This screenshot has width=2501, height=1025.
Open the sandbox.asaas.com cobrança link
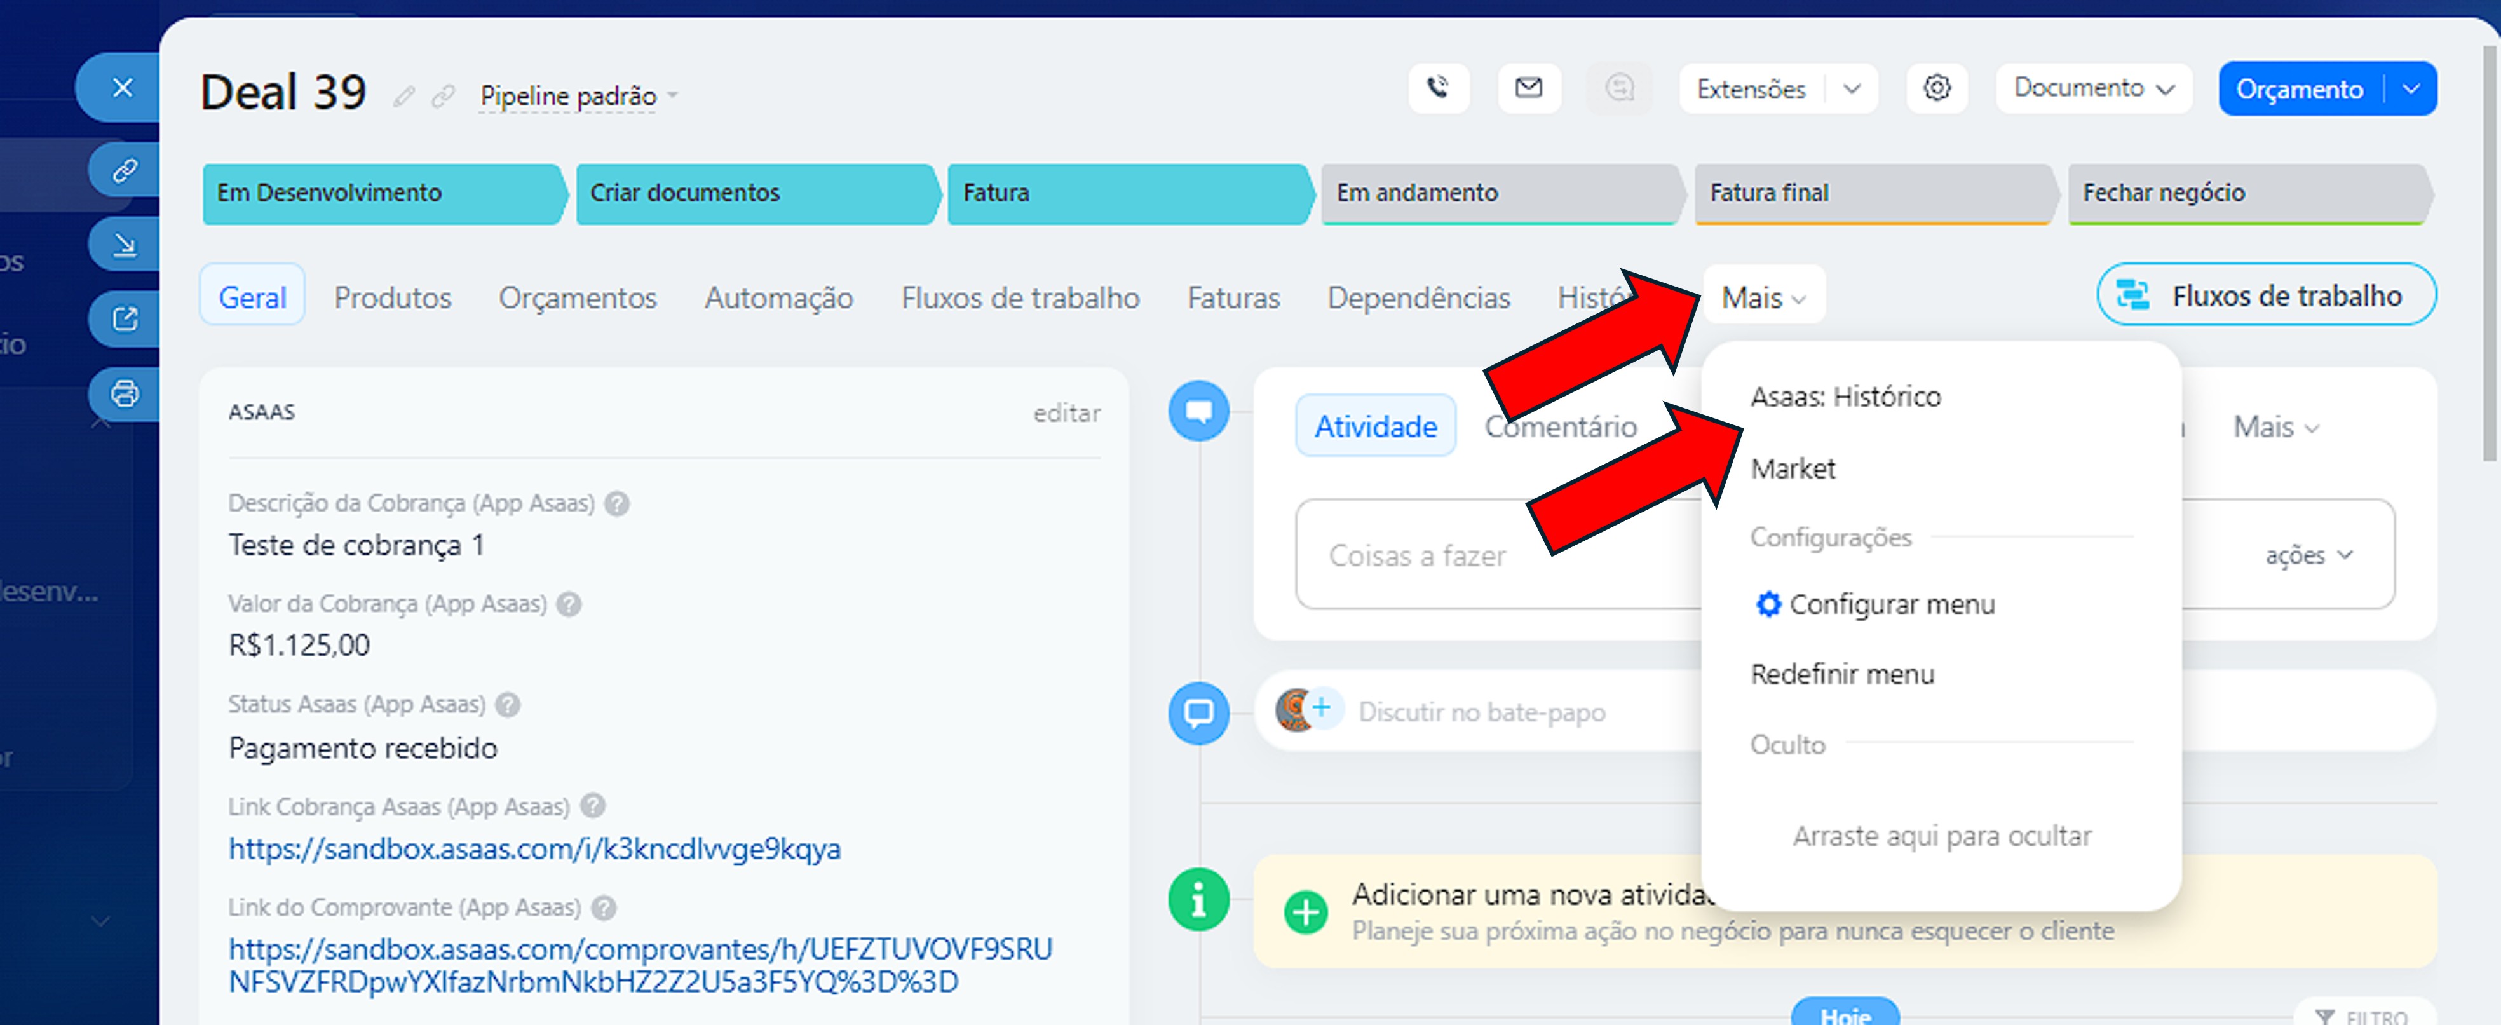(534, 848)
